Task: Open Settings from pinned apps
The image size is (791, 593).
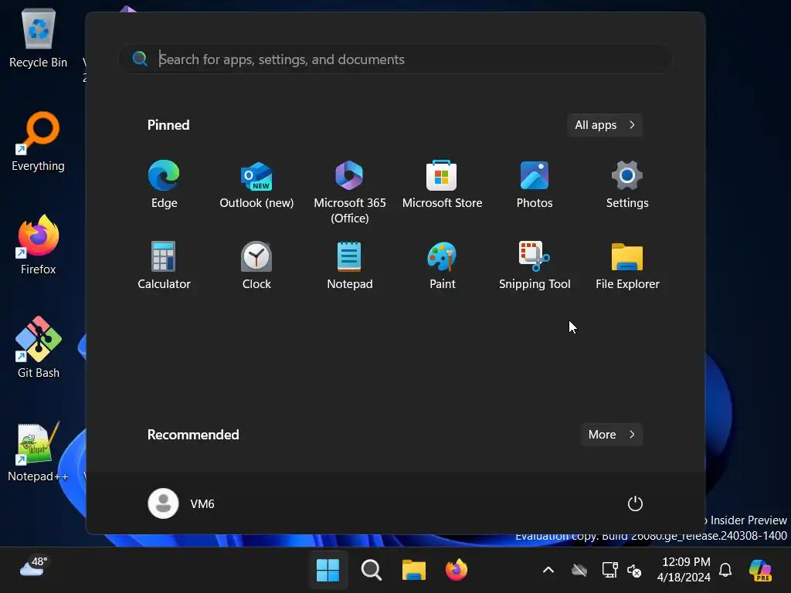Action: tap(627, 185)
